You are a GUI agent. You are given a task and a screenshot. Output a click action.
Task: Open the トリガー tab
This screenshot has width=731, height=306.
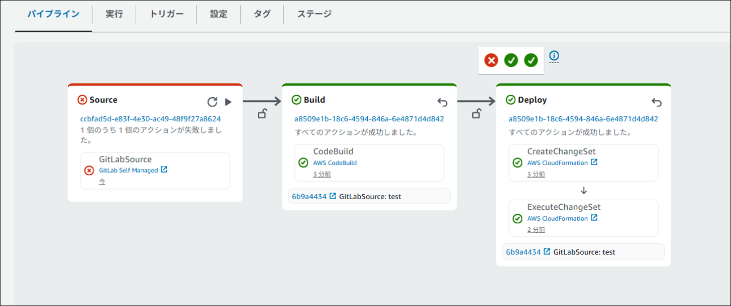166,14
